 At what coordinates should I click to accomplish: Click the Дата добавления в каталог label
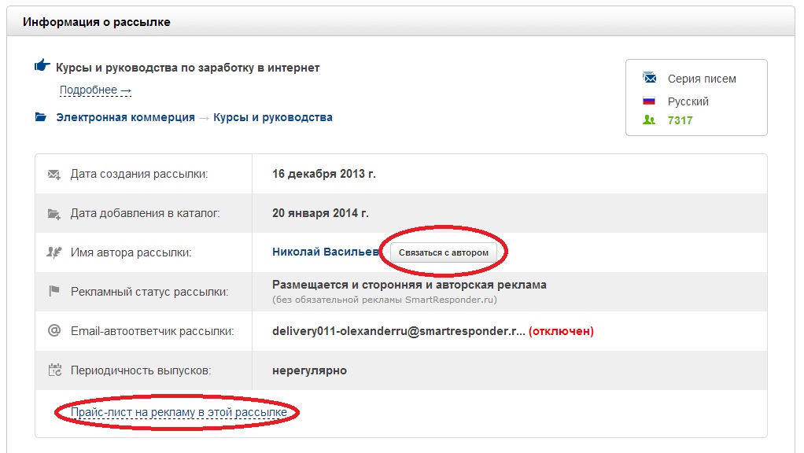click(x=145, y=213)
